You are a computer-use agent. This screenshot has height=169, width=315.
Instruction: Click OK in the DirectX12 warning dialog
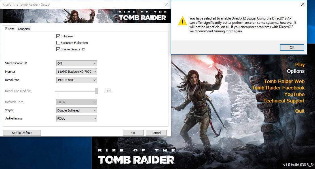(x=292, y=48)
